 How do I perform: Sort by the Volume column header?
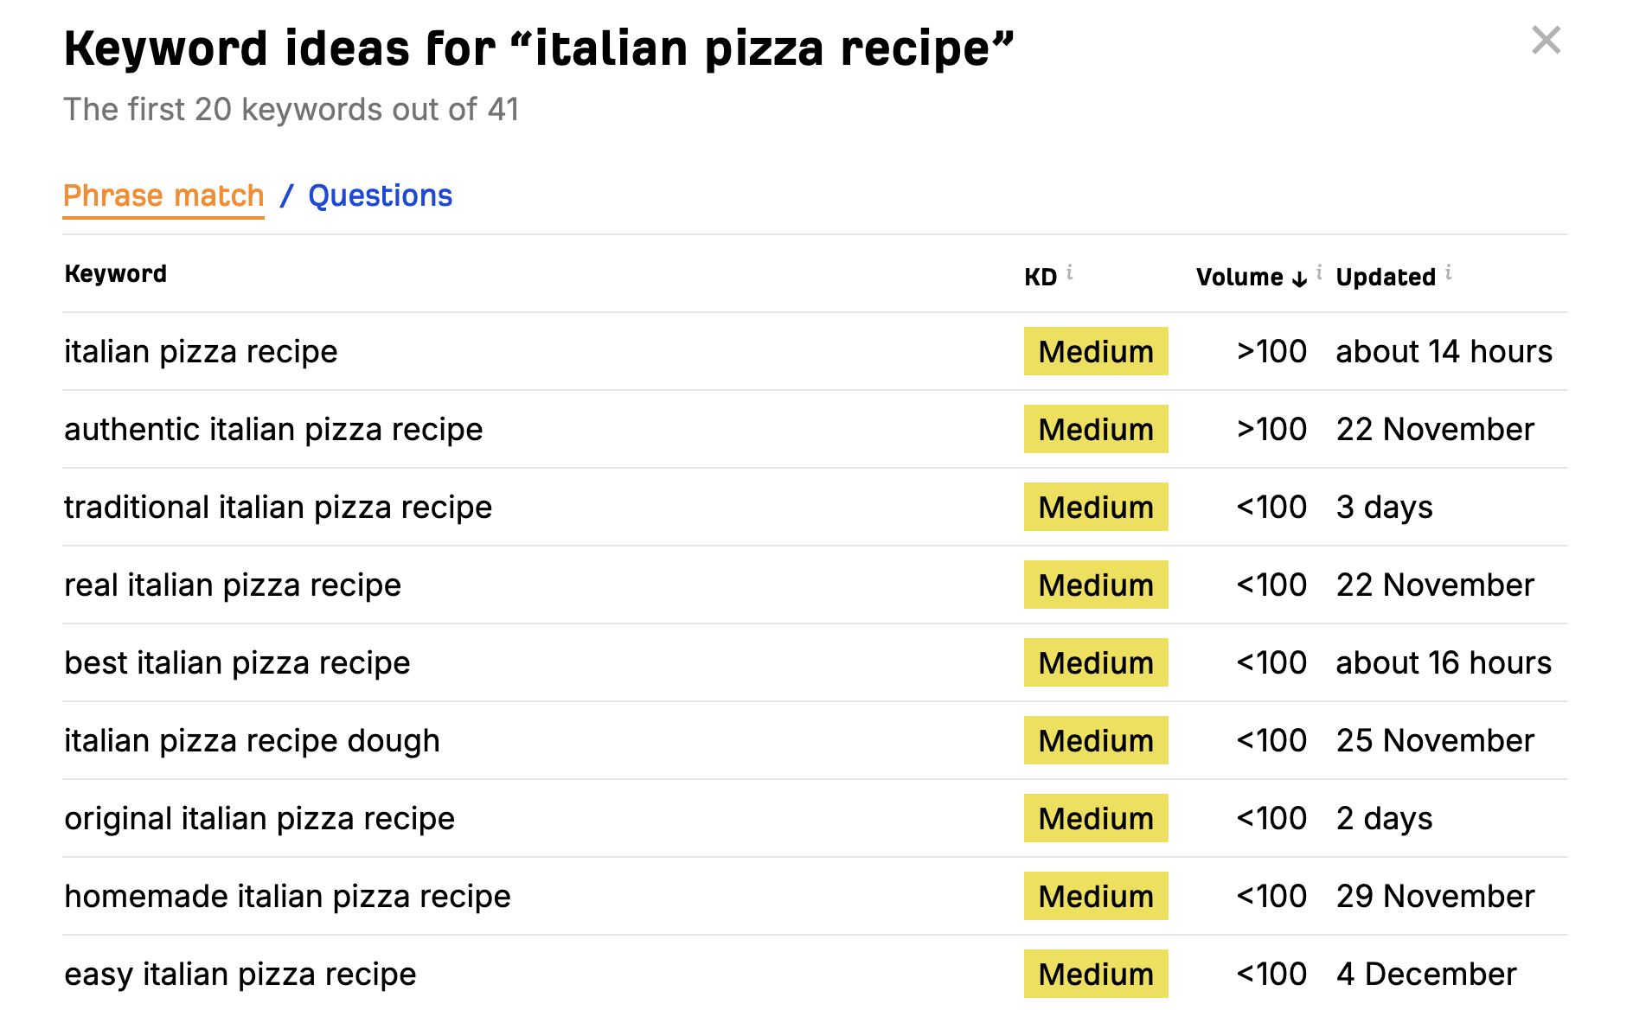[x=1239, y=277]
